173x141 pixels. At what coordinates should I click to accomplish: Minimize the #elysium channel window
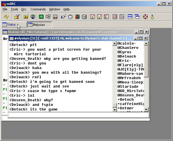click(x=136, y=38)
